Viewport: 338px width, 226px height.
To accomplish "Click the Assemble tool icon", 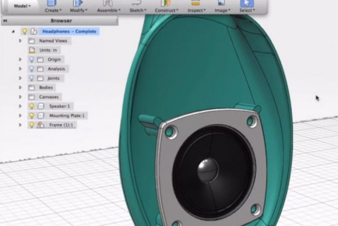I will [x=108, y=3].
